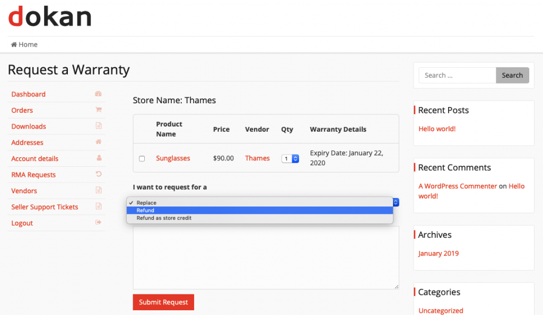Viewport: 543px width, 315px height.
Task: Tick the Sunglasses product checkbox
Action: click(x=142, y=158)
